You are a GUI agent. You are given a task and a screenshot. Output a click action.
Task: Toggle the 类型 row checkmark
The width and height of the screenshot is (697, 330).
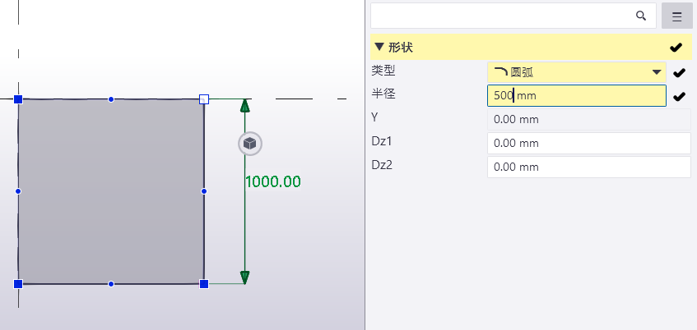tap(679, 72)
